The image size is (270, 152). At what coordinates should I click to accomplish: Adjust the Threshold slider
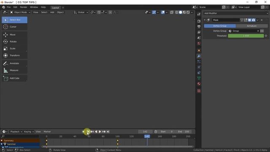(x=246, y=36)
